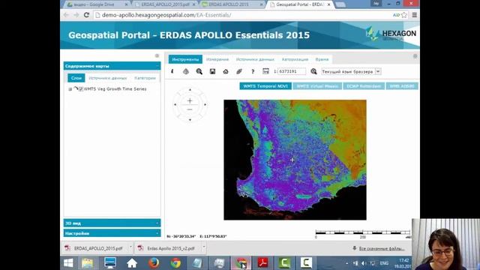Select the Слои tab

coord(76,78)
